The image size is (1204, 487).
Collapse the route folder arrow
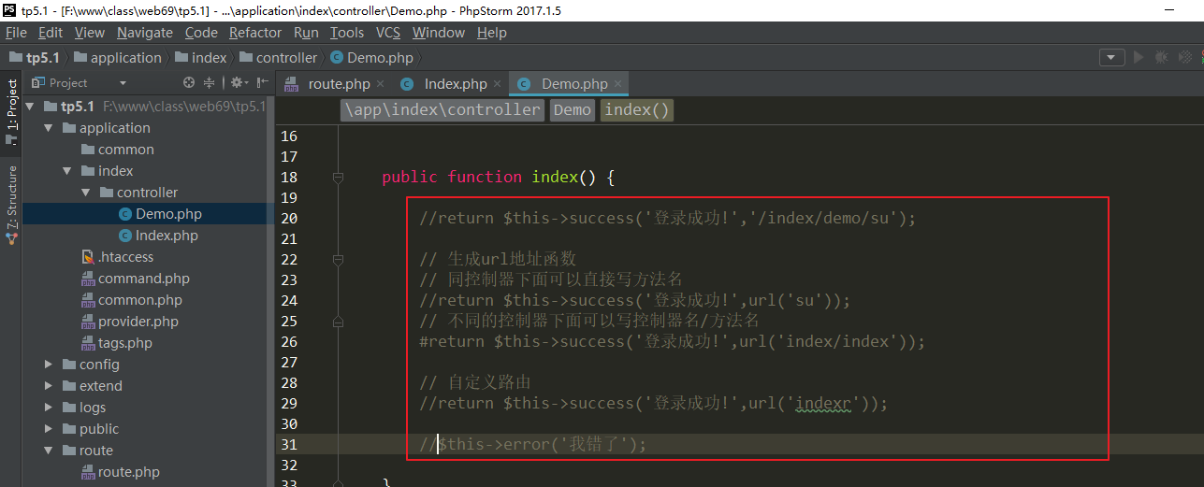point(48,451)
